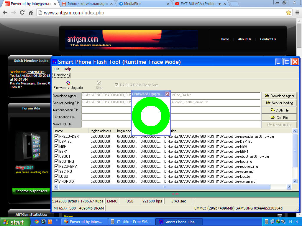This screenshot has height=226, width=302.
Task: Click the Nand Util File button
Action: pyautogui.click(x=279, y=125)
